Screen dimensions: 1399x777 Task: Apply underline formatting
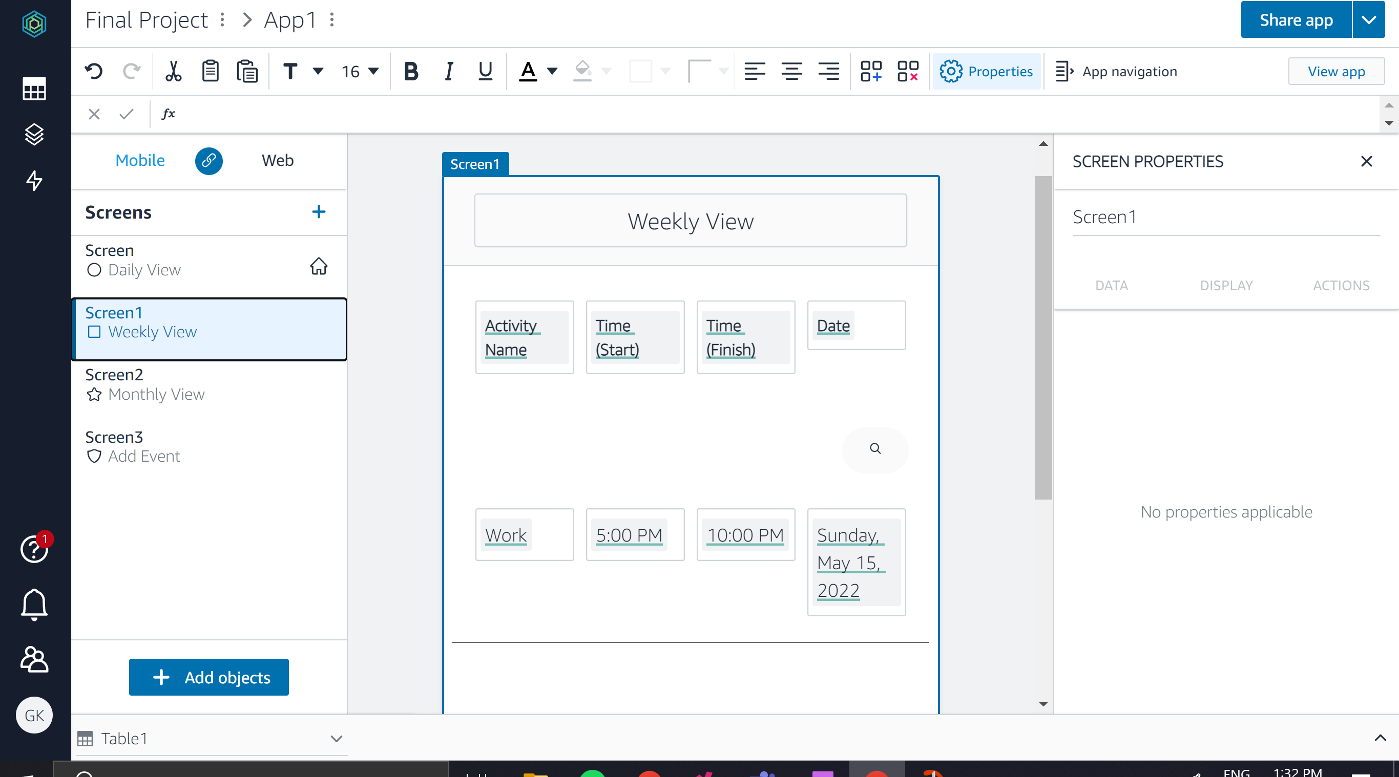(485, 71)
